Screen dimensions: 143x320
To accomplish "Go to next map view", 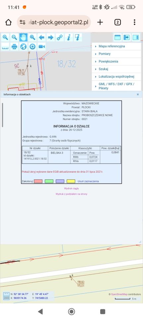I will coord(50,37).
